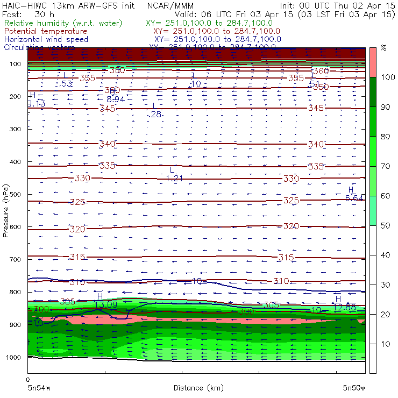
Task: Click the '(03 LST Fri 03 Apr 15)' local time
Action: [x=346, y=14]
